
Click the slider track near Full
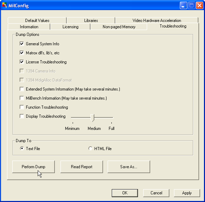tap(111, 117)
